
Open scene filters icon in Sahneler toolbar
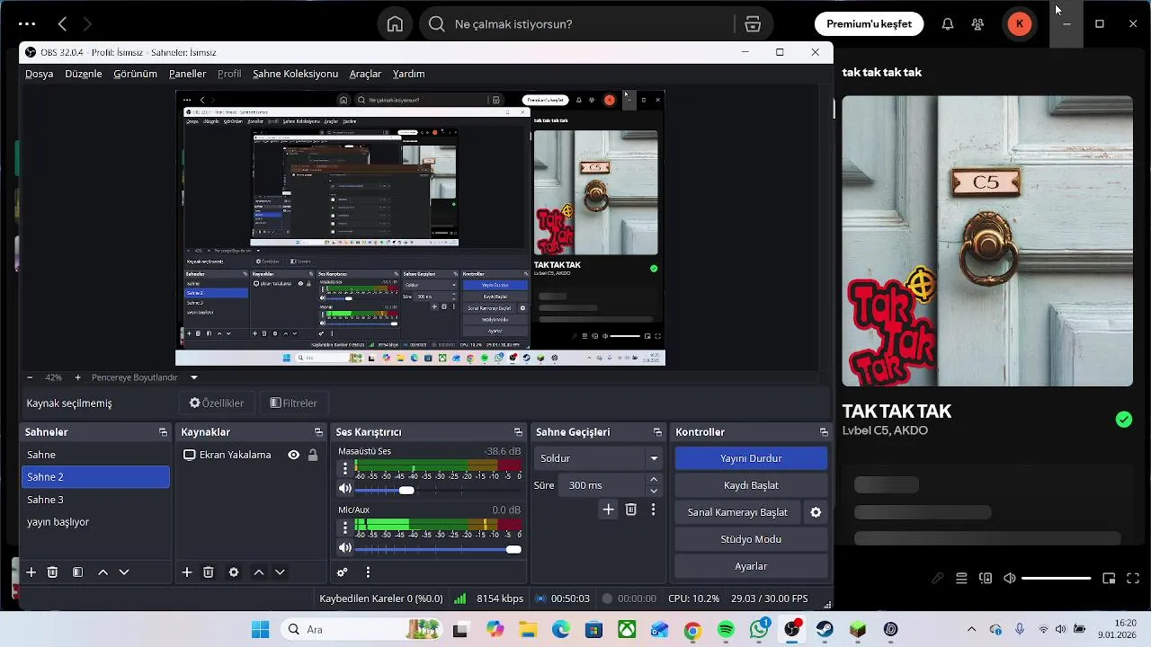pyautogui.click(x=77, y=572)
